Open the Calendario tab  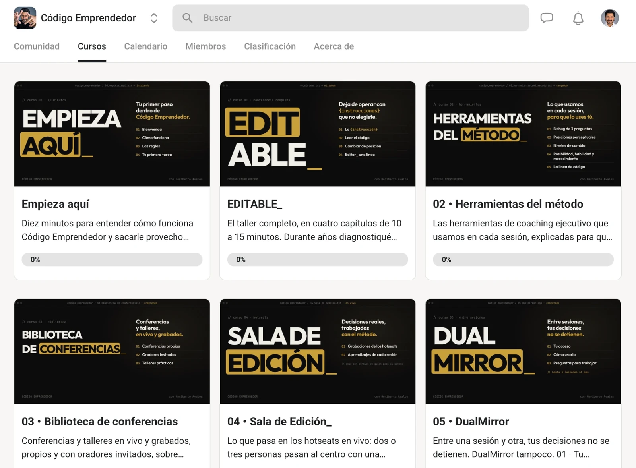tap(145, 46)
